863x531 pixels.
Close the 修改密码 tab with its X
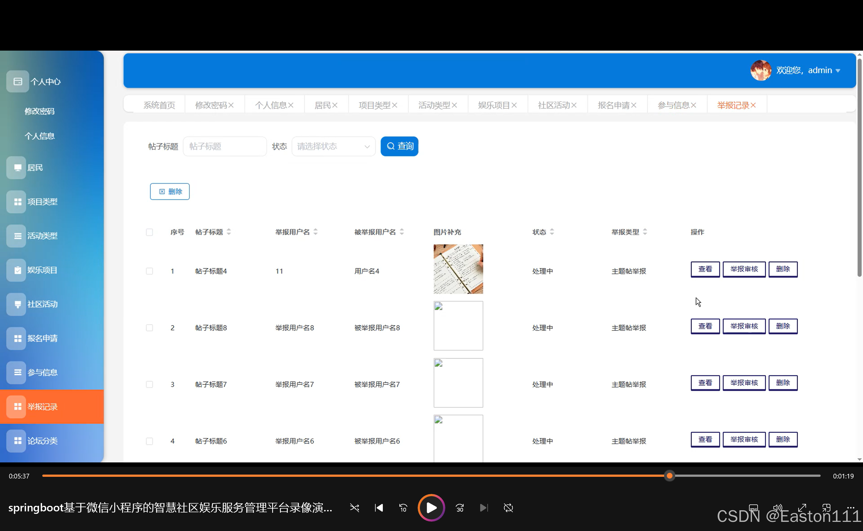click(x=231, y=105)
